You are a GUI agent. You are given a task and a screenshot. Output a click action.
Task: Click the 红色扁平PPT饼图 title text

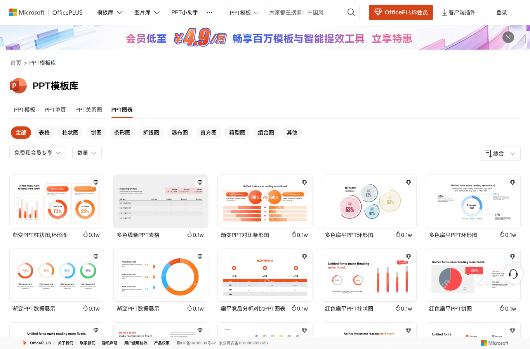[x=450, y=309]
